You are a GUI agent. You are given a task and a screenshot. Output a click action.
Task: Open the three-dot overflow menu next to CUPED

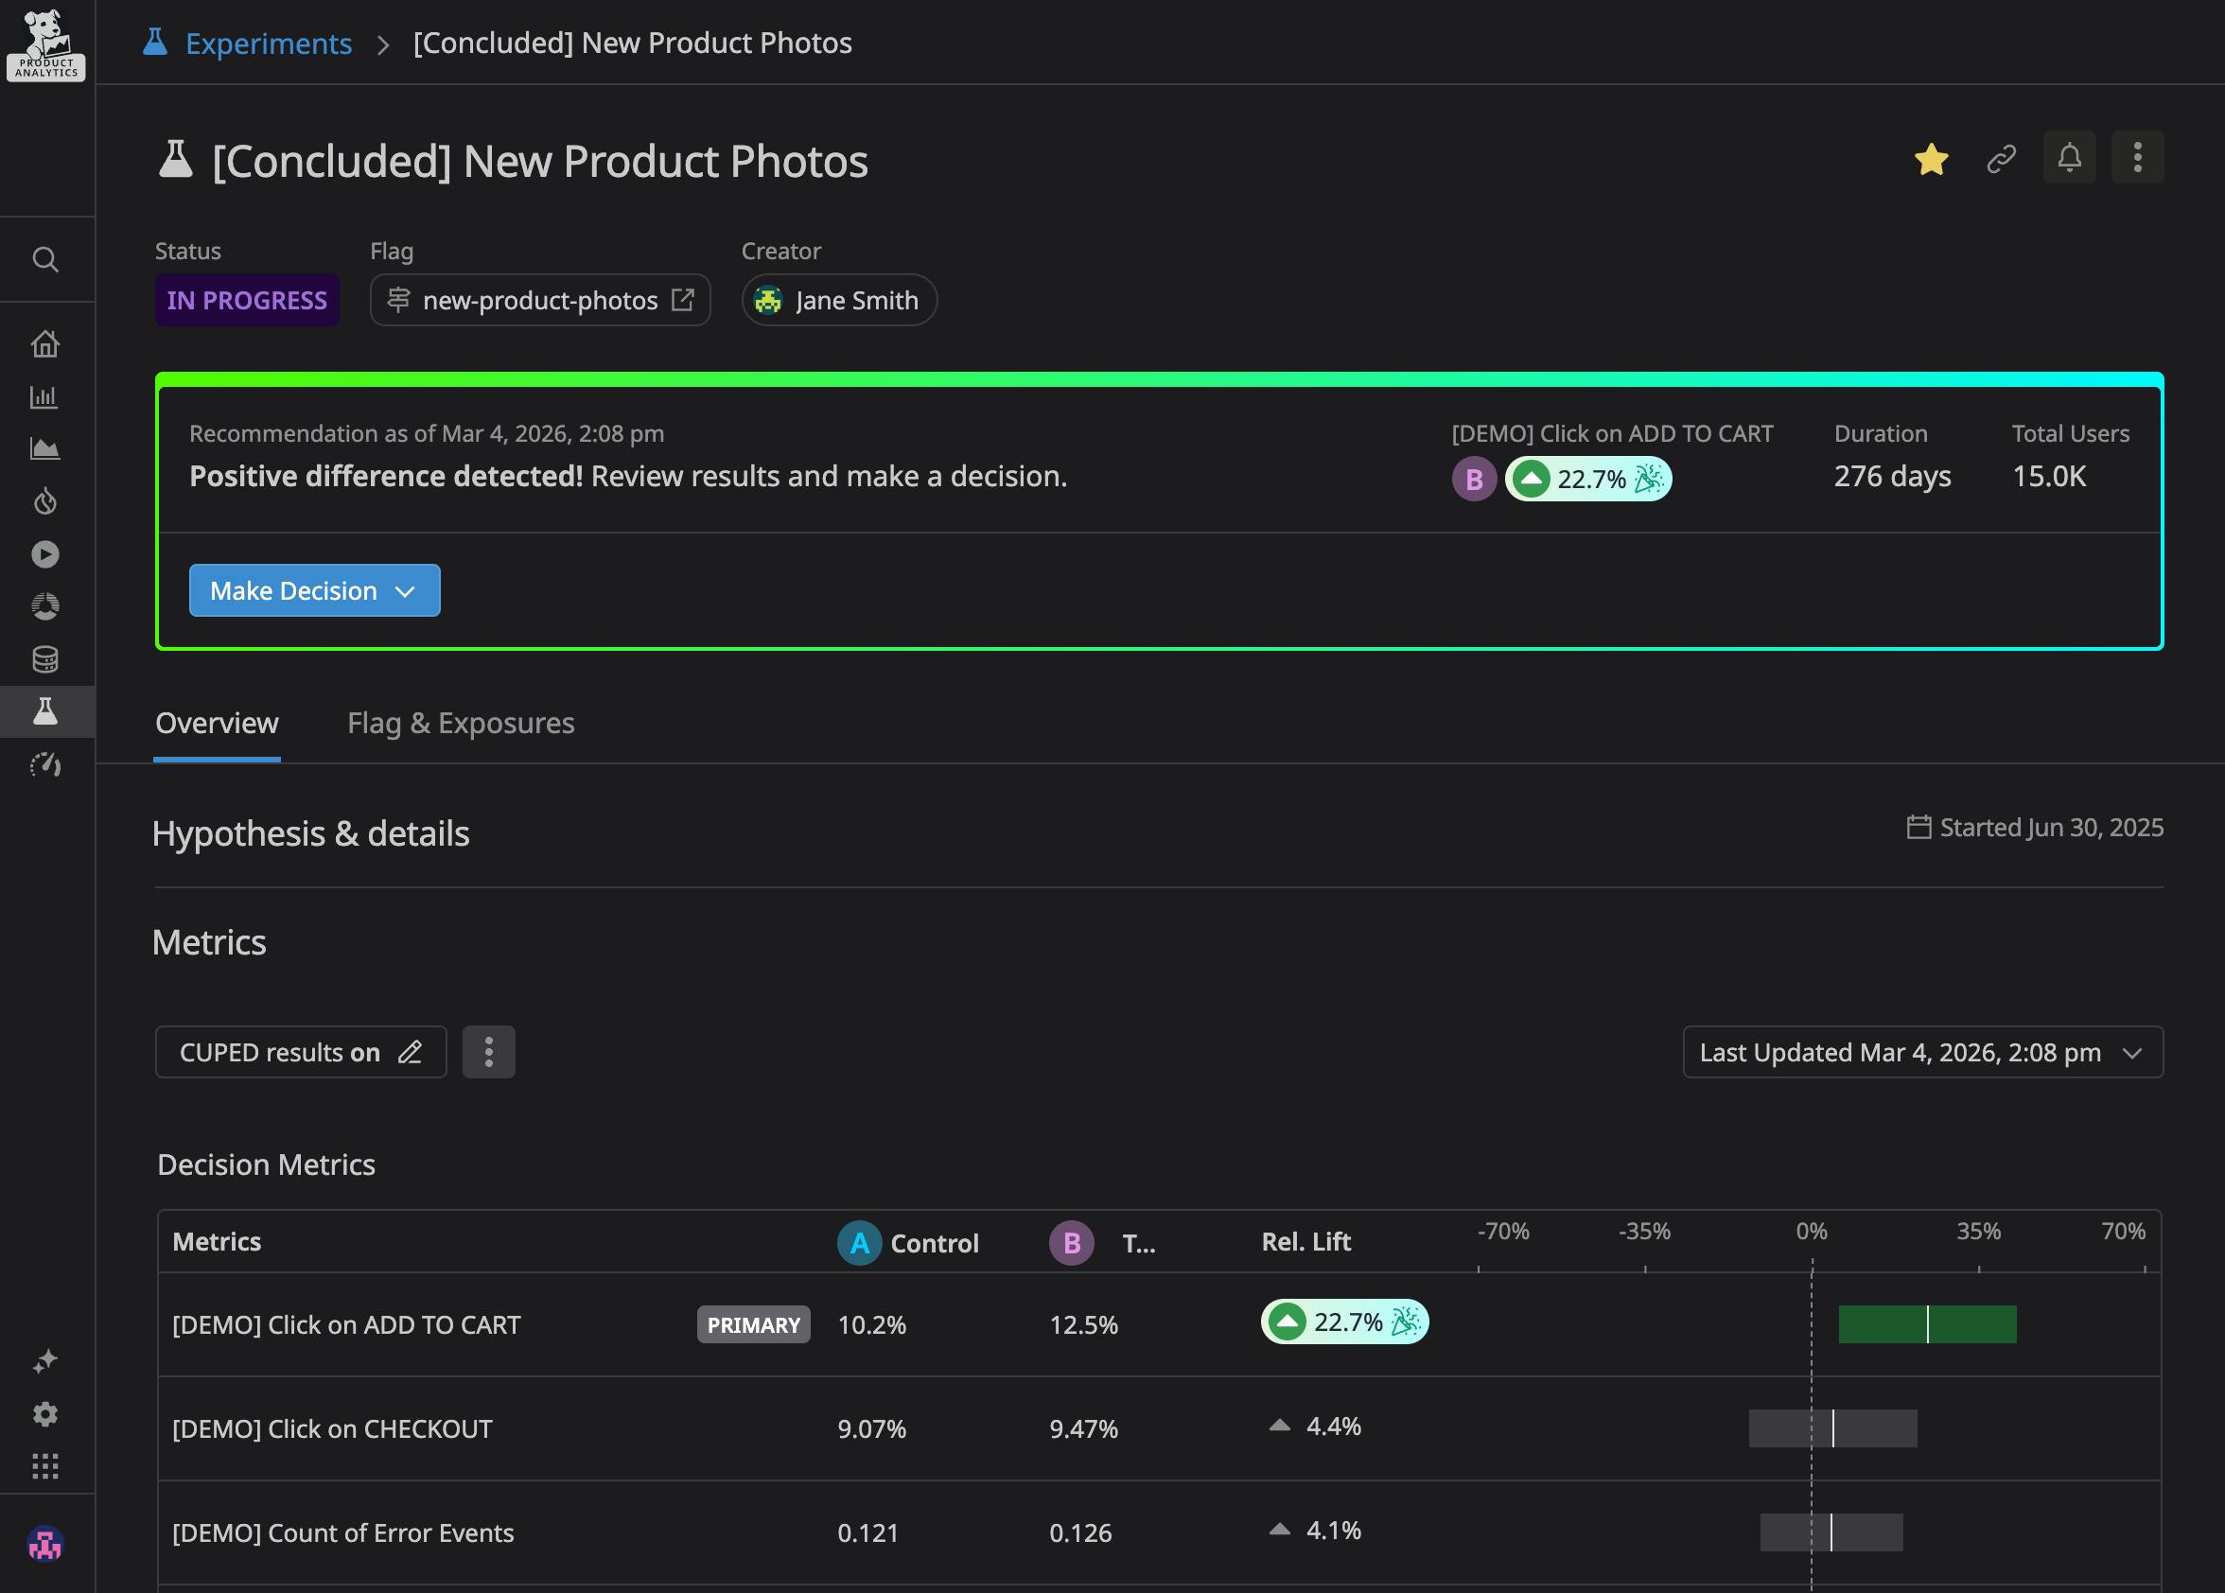pyautogui.click(x=488, y=1052)
